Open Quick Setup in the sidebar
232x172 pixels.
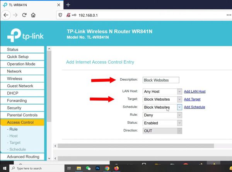click(22, 57)
